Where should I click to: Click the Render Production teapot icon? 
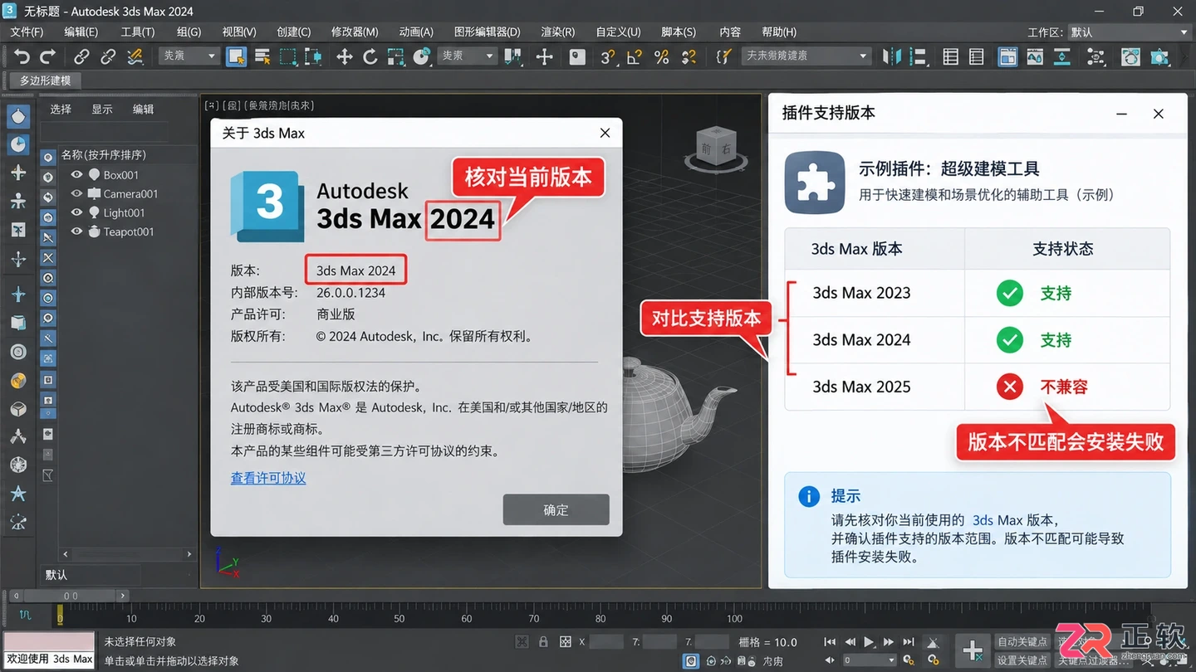(1159, 56)
